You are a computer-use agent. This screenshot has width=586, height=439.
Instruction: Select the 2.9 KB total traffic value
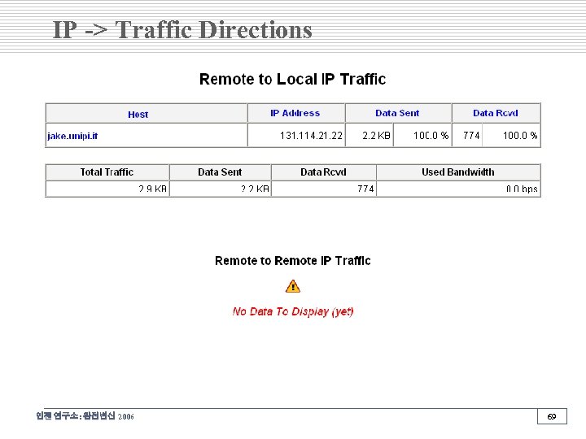click(x=152, y=189)
